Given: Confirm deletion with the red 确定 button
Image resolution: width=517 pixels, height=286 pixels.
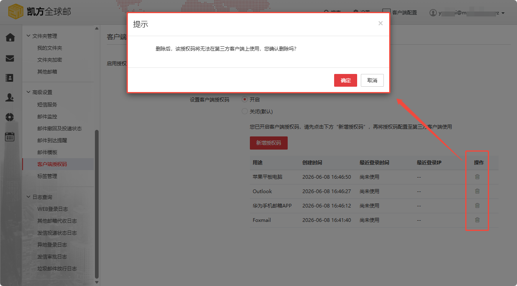Looking at the screenshot, I should click(x=345, y=81).
